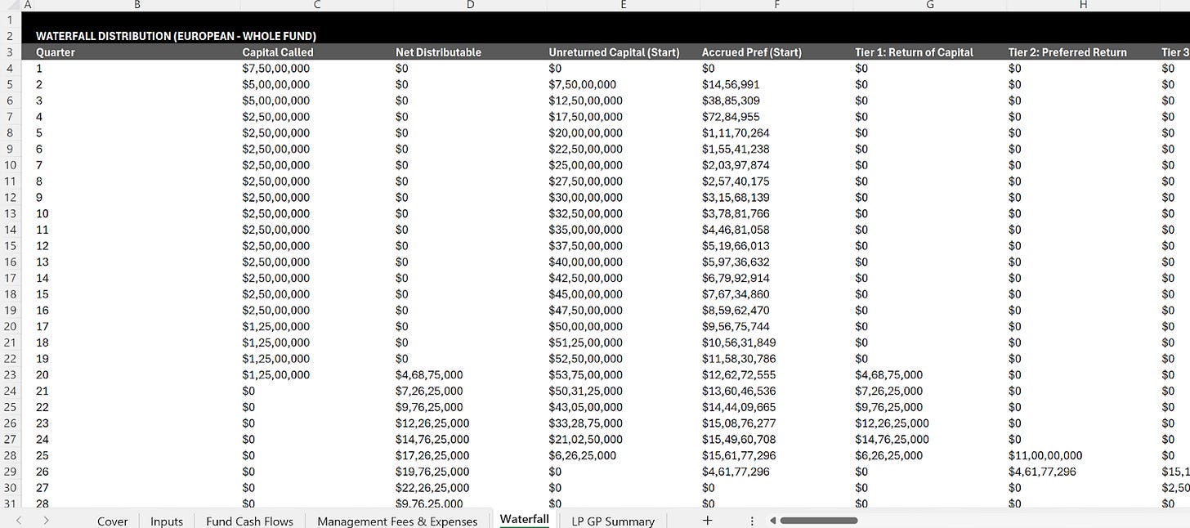
Task: Click Tier 1: Return of Capital heading
Action: click(914, 52)
